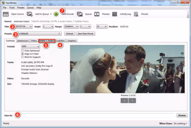This screenshot has width=191, height=128.
Task: Open the Add to Queue dropdown arrow
Action: pyautogui.click(x=51, y=14)
